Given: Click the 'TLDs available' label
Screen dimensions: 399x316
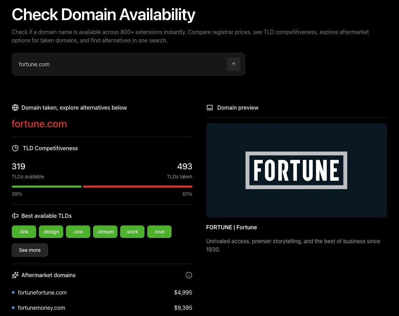Looking at the screenshot, I should point(28,177).
